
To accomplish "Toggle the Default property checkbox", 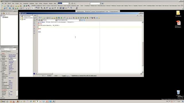I will tap(9, 64).
